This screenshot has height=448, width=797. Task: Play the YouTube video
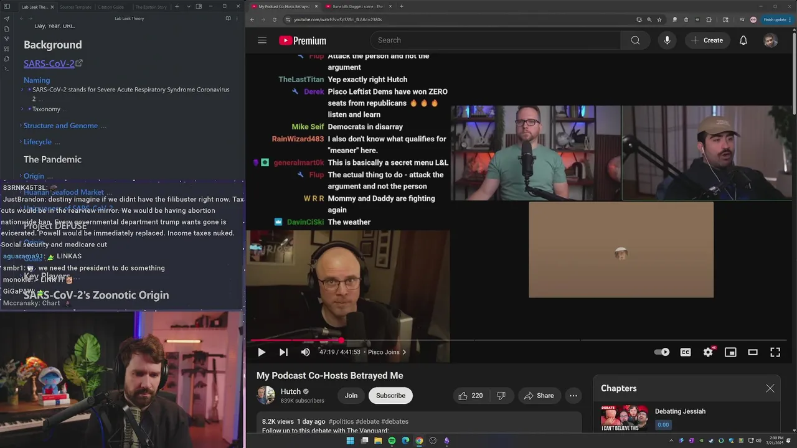262,352
